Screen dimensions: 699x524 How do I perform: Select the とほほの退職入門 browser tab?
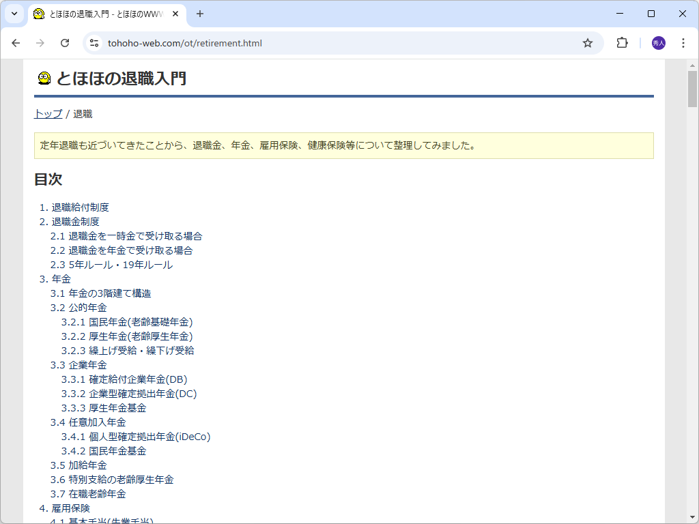tap(107, 14)
